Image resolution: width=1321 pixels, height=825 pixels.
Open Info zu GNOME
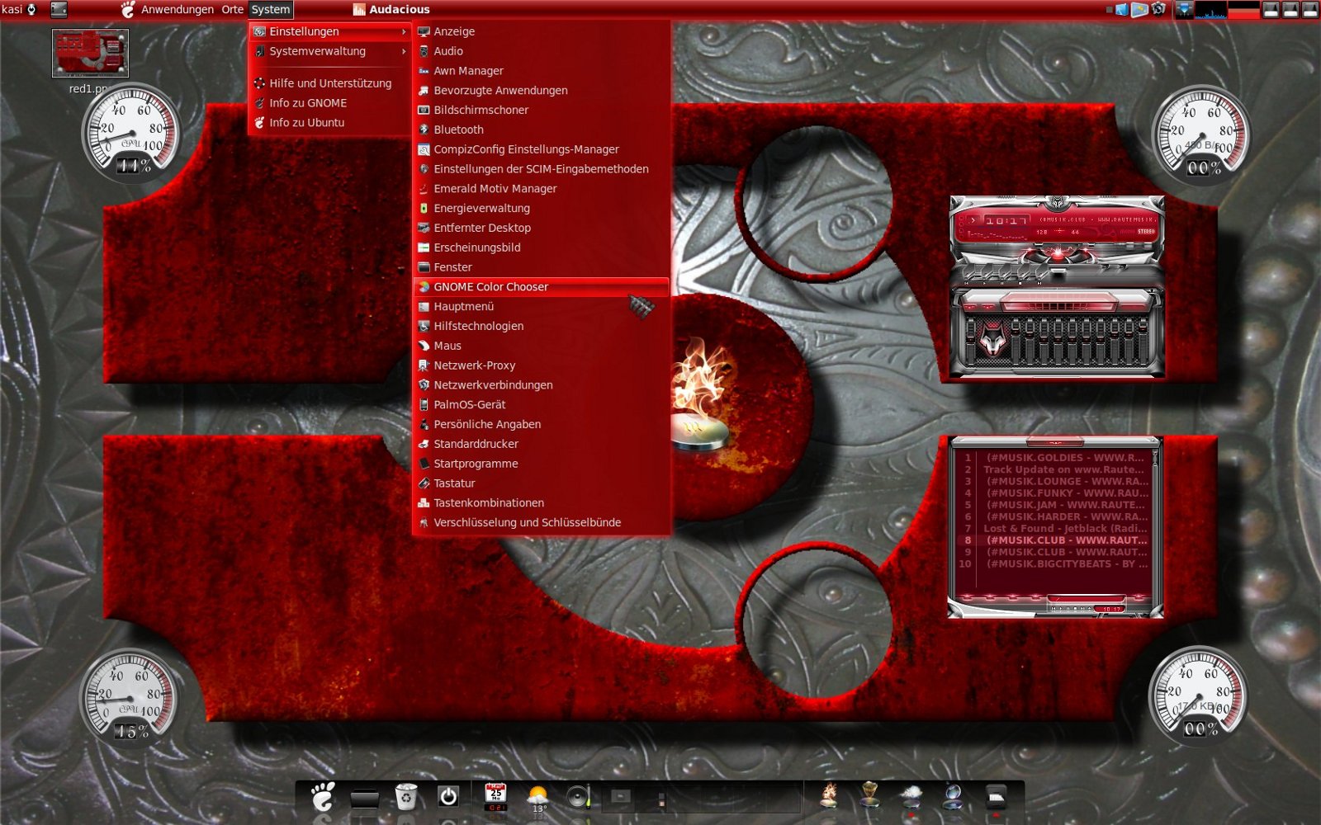click(x=330, y=103)
